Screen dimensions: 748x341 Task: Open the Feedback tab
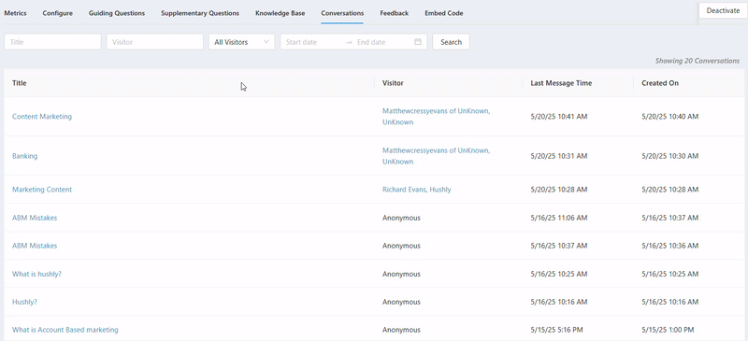(x=394, y=13)
